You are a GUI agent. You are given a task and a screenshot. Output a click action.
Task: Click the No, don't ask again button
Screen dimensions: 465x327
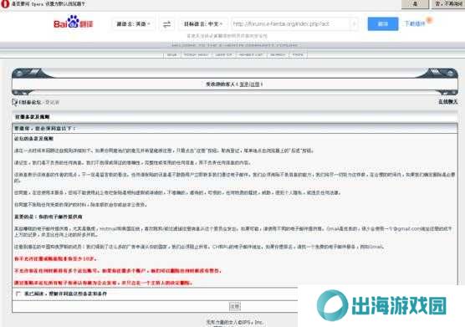coord(448,4)
